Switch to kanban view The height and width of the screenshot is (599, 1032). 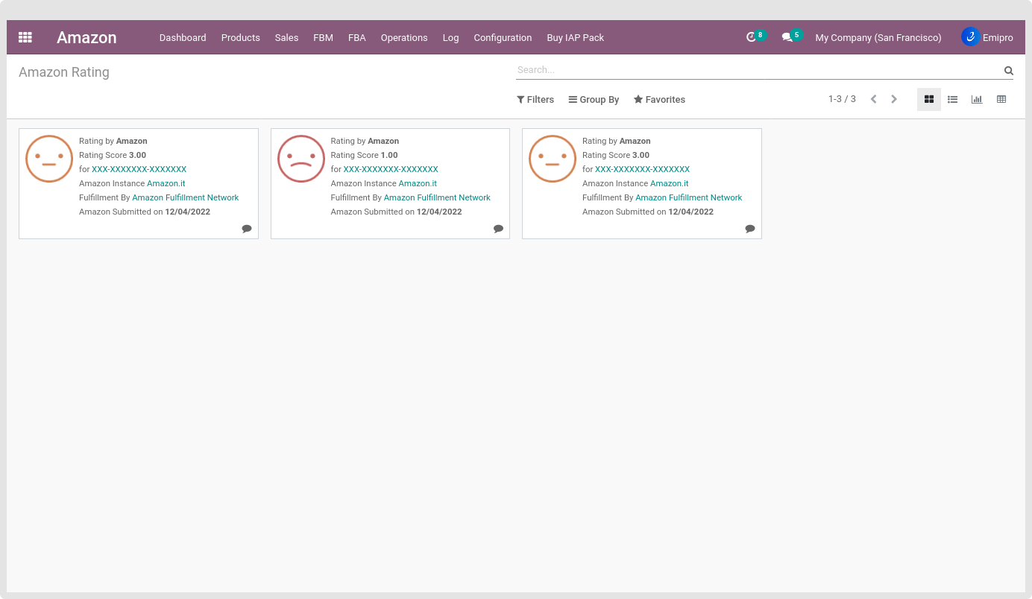coord(928,99)
